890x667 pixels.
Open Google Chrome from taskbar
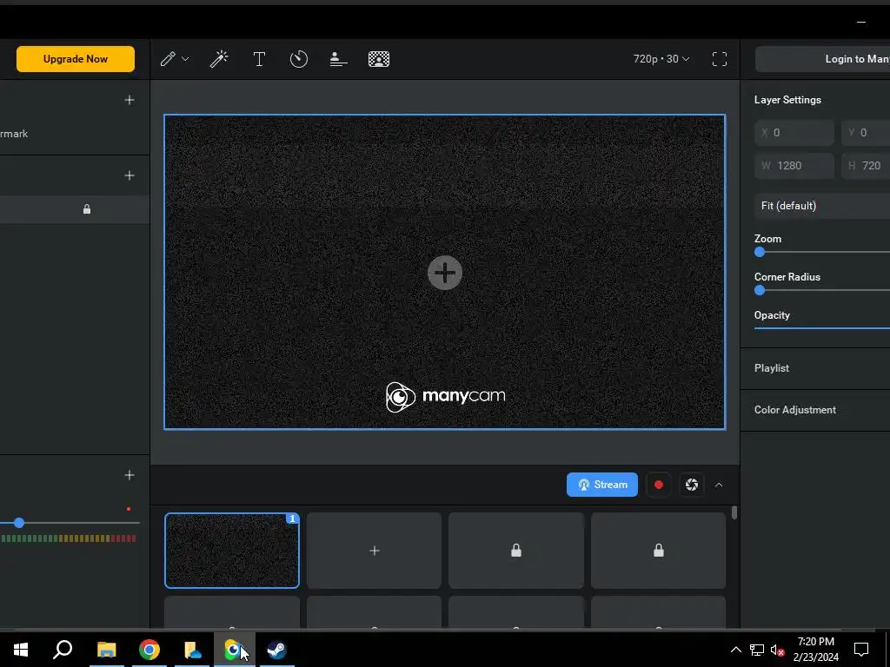(x=149, y=650)
